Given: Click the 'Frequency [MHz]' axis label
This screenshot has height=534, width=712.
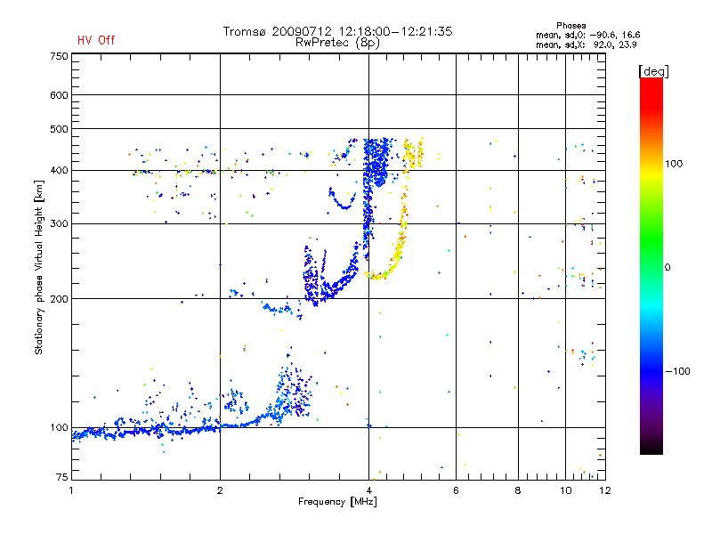Looking at the screenshot, I should pos(337,502).
